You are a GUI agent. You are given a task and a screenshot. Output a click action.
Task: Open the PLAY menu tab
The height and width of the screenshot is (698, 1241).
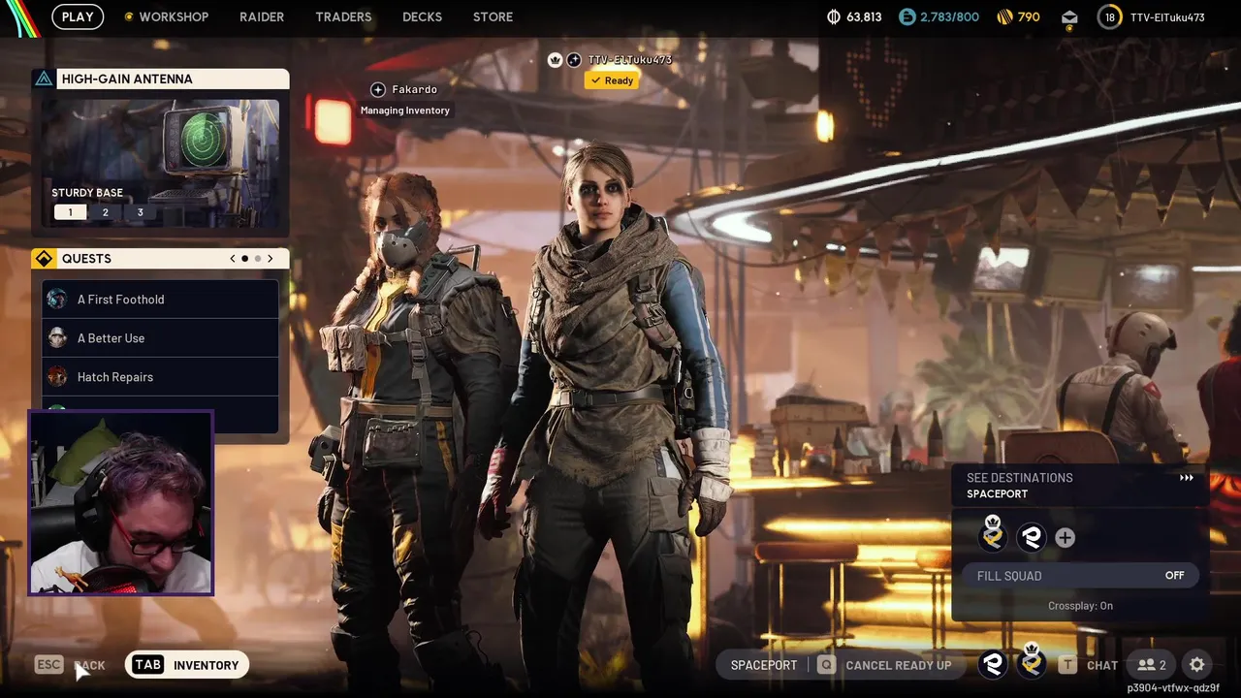point(78,16)
